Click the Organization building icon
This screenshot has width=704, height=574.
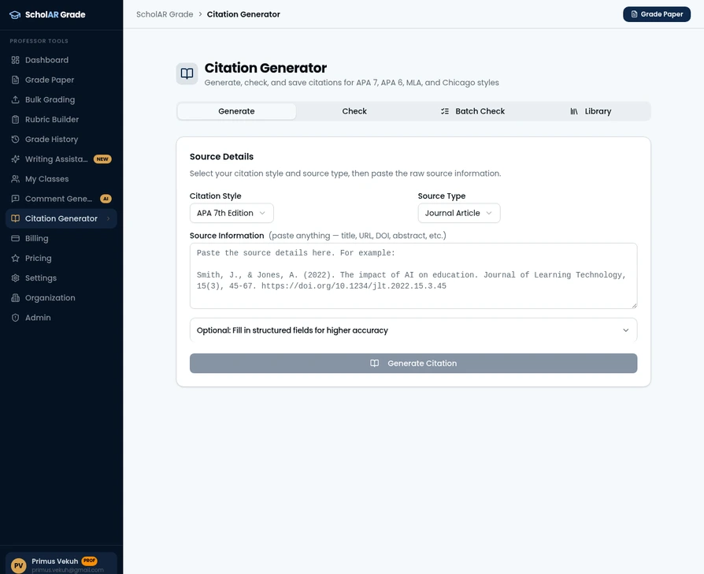pos(15,297)
